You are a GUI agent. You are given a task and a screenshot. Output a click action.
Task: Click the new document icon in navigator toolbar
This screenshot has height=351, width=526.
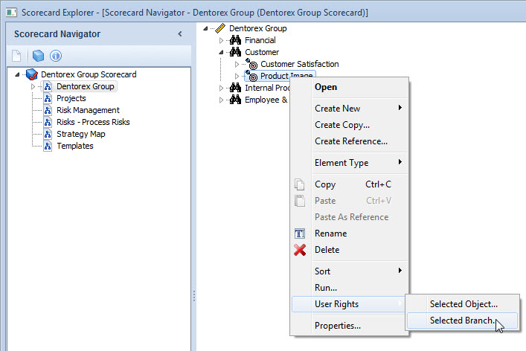pos(16,56)
